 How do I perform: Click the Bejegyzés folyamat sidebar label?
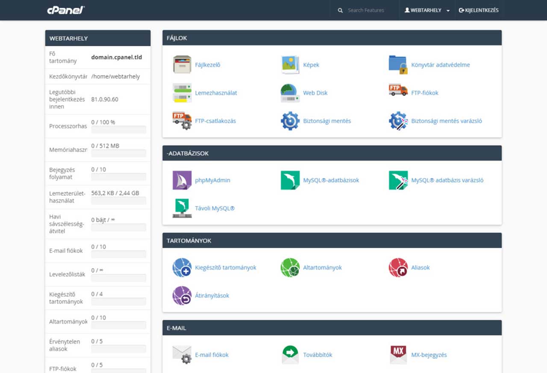coord(62,173)
